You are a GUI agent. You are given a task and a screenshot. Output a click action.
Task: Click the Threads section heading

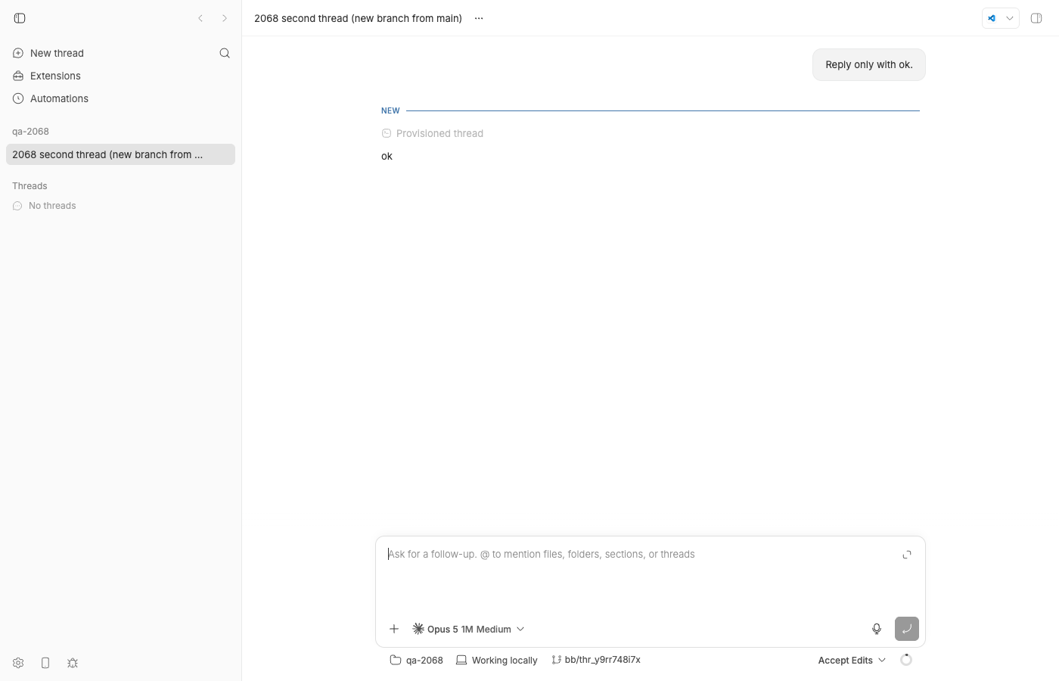tap(30, 186)
